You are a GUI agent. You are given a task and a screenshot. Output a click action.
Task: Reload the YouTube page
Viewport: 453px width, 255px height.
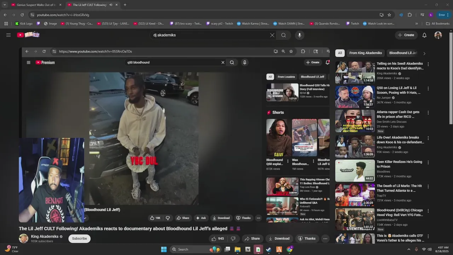click(22, 15)
